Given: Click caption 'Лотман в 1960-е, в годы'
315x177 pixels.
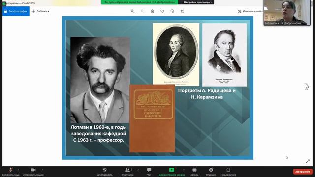Looking at the screenshot, I should 98,127.
